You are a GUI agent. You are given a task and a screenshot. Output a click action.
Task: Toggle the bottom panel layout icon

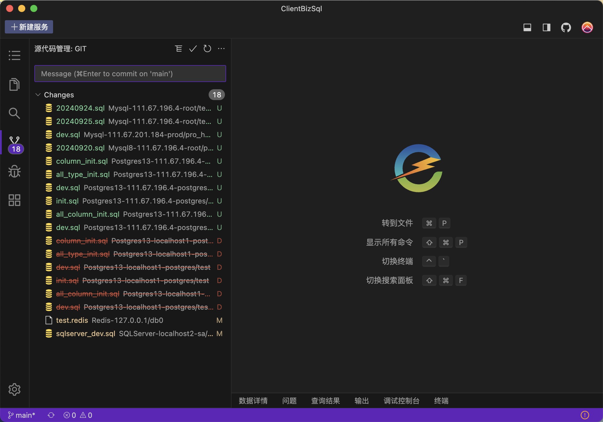coord(527,27)
